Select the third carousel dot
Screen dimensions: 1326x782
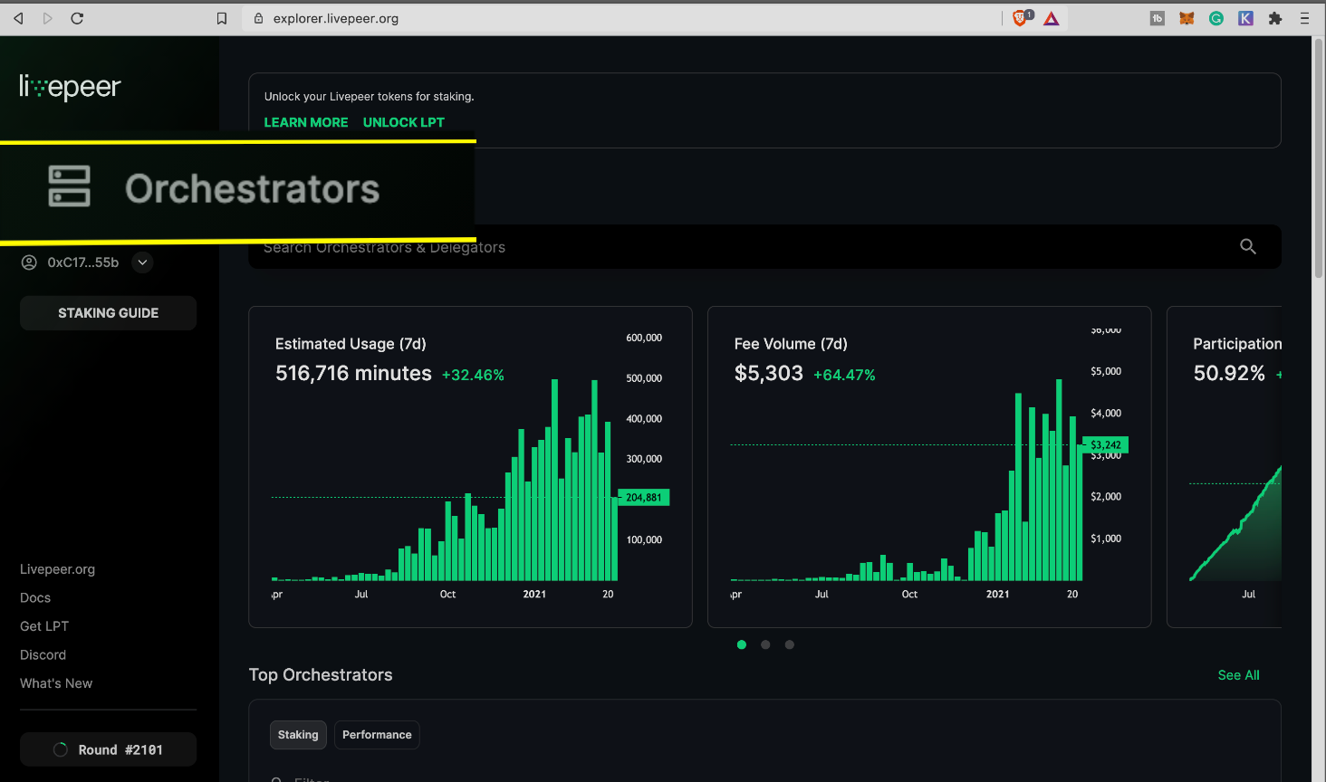point(790,644)
